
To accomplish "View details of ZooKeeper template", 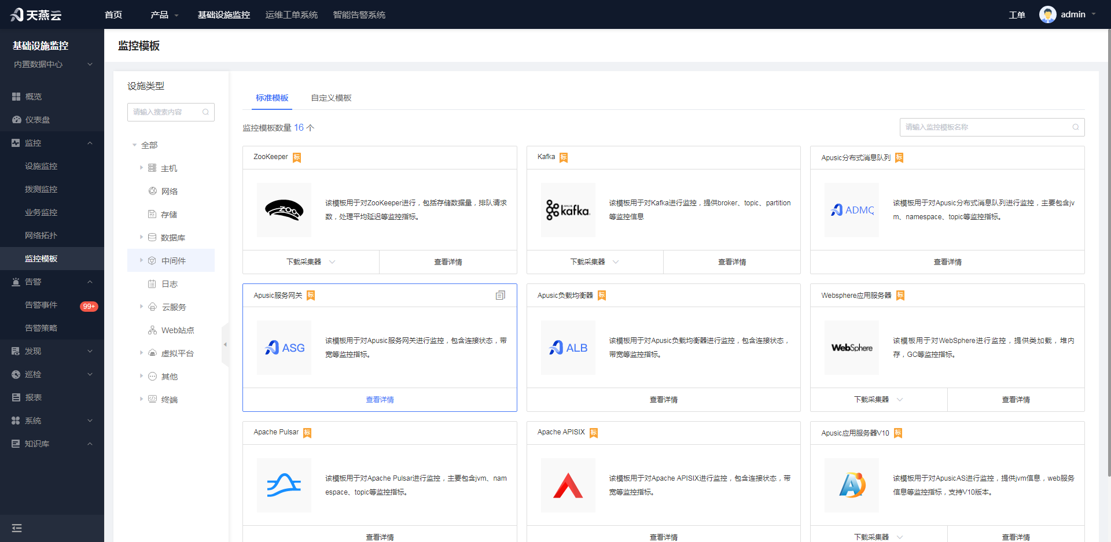I will click(448, 262).
